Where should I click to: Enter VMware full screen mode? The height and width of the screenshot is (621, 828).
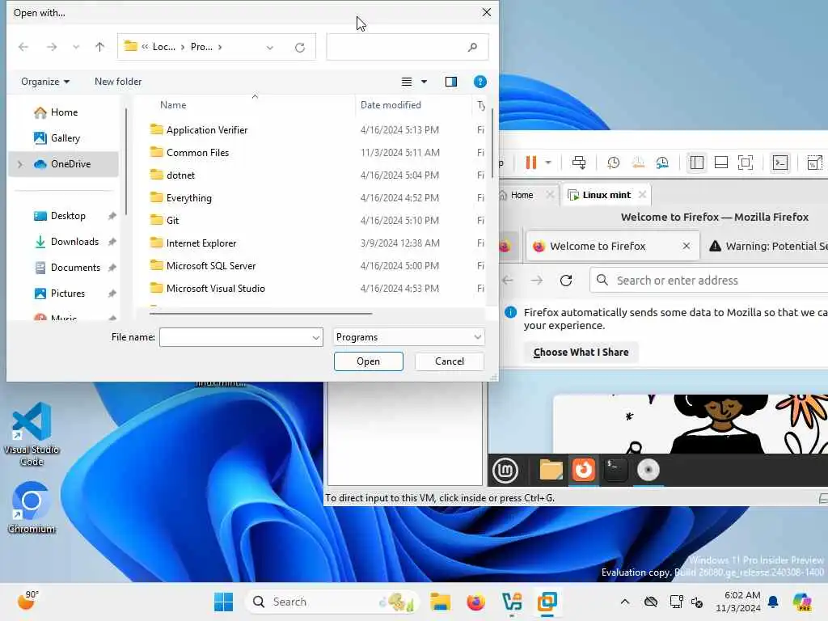tap(745, 163)
